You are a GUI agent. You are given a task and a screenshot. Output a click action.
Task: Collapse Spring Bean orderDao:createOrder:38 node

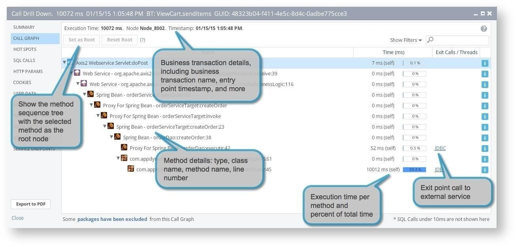click(x=111, y=137)
